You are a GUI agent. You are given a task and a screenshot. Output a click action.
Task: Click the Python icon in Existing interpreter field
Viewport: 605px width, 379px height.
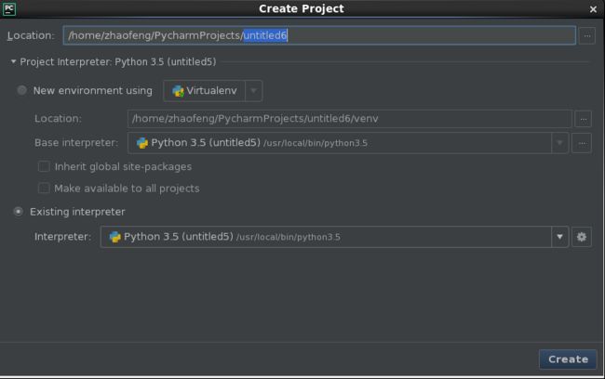(115, 237)
